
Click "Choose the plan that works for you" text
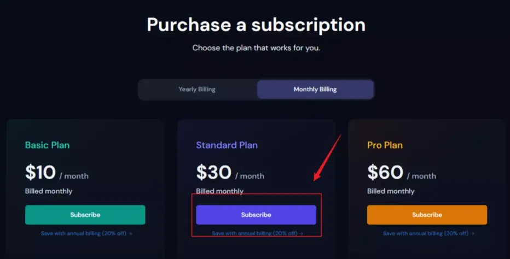click(256, 48)
